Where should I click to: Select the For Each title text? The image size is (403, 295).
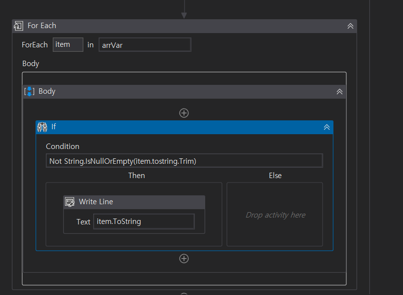click(x=42, y=26)
